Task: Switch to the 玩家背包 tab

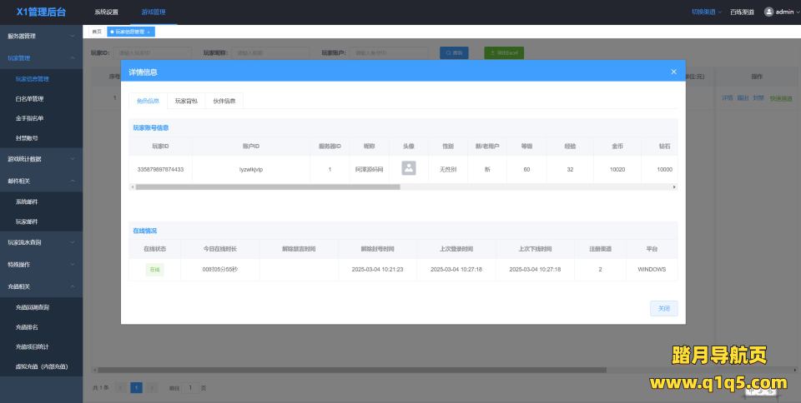Action: point(186,101)
